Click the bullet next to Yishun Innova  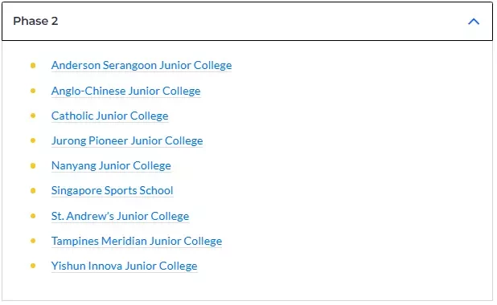pyautogui.click(x=33, y=266)
